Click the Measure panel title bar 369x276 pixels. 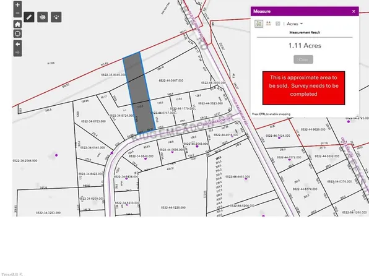[305, 11]
